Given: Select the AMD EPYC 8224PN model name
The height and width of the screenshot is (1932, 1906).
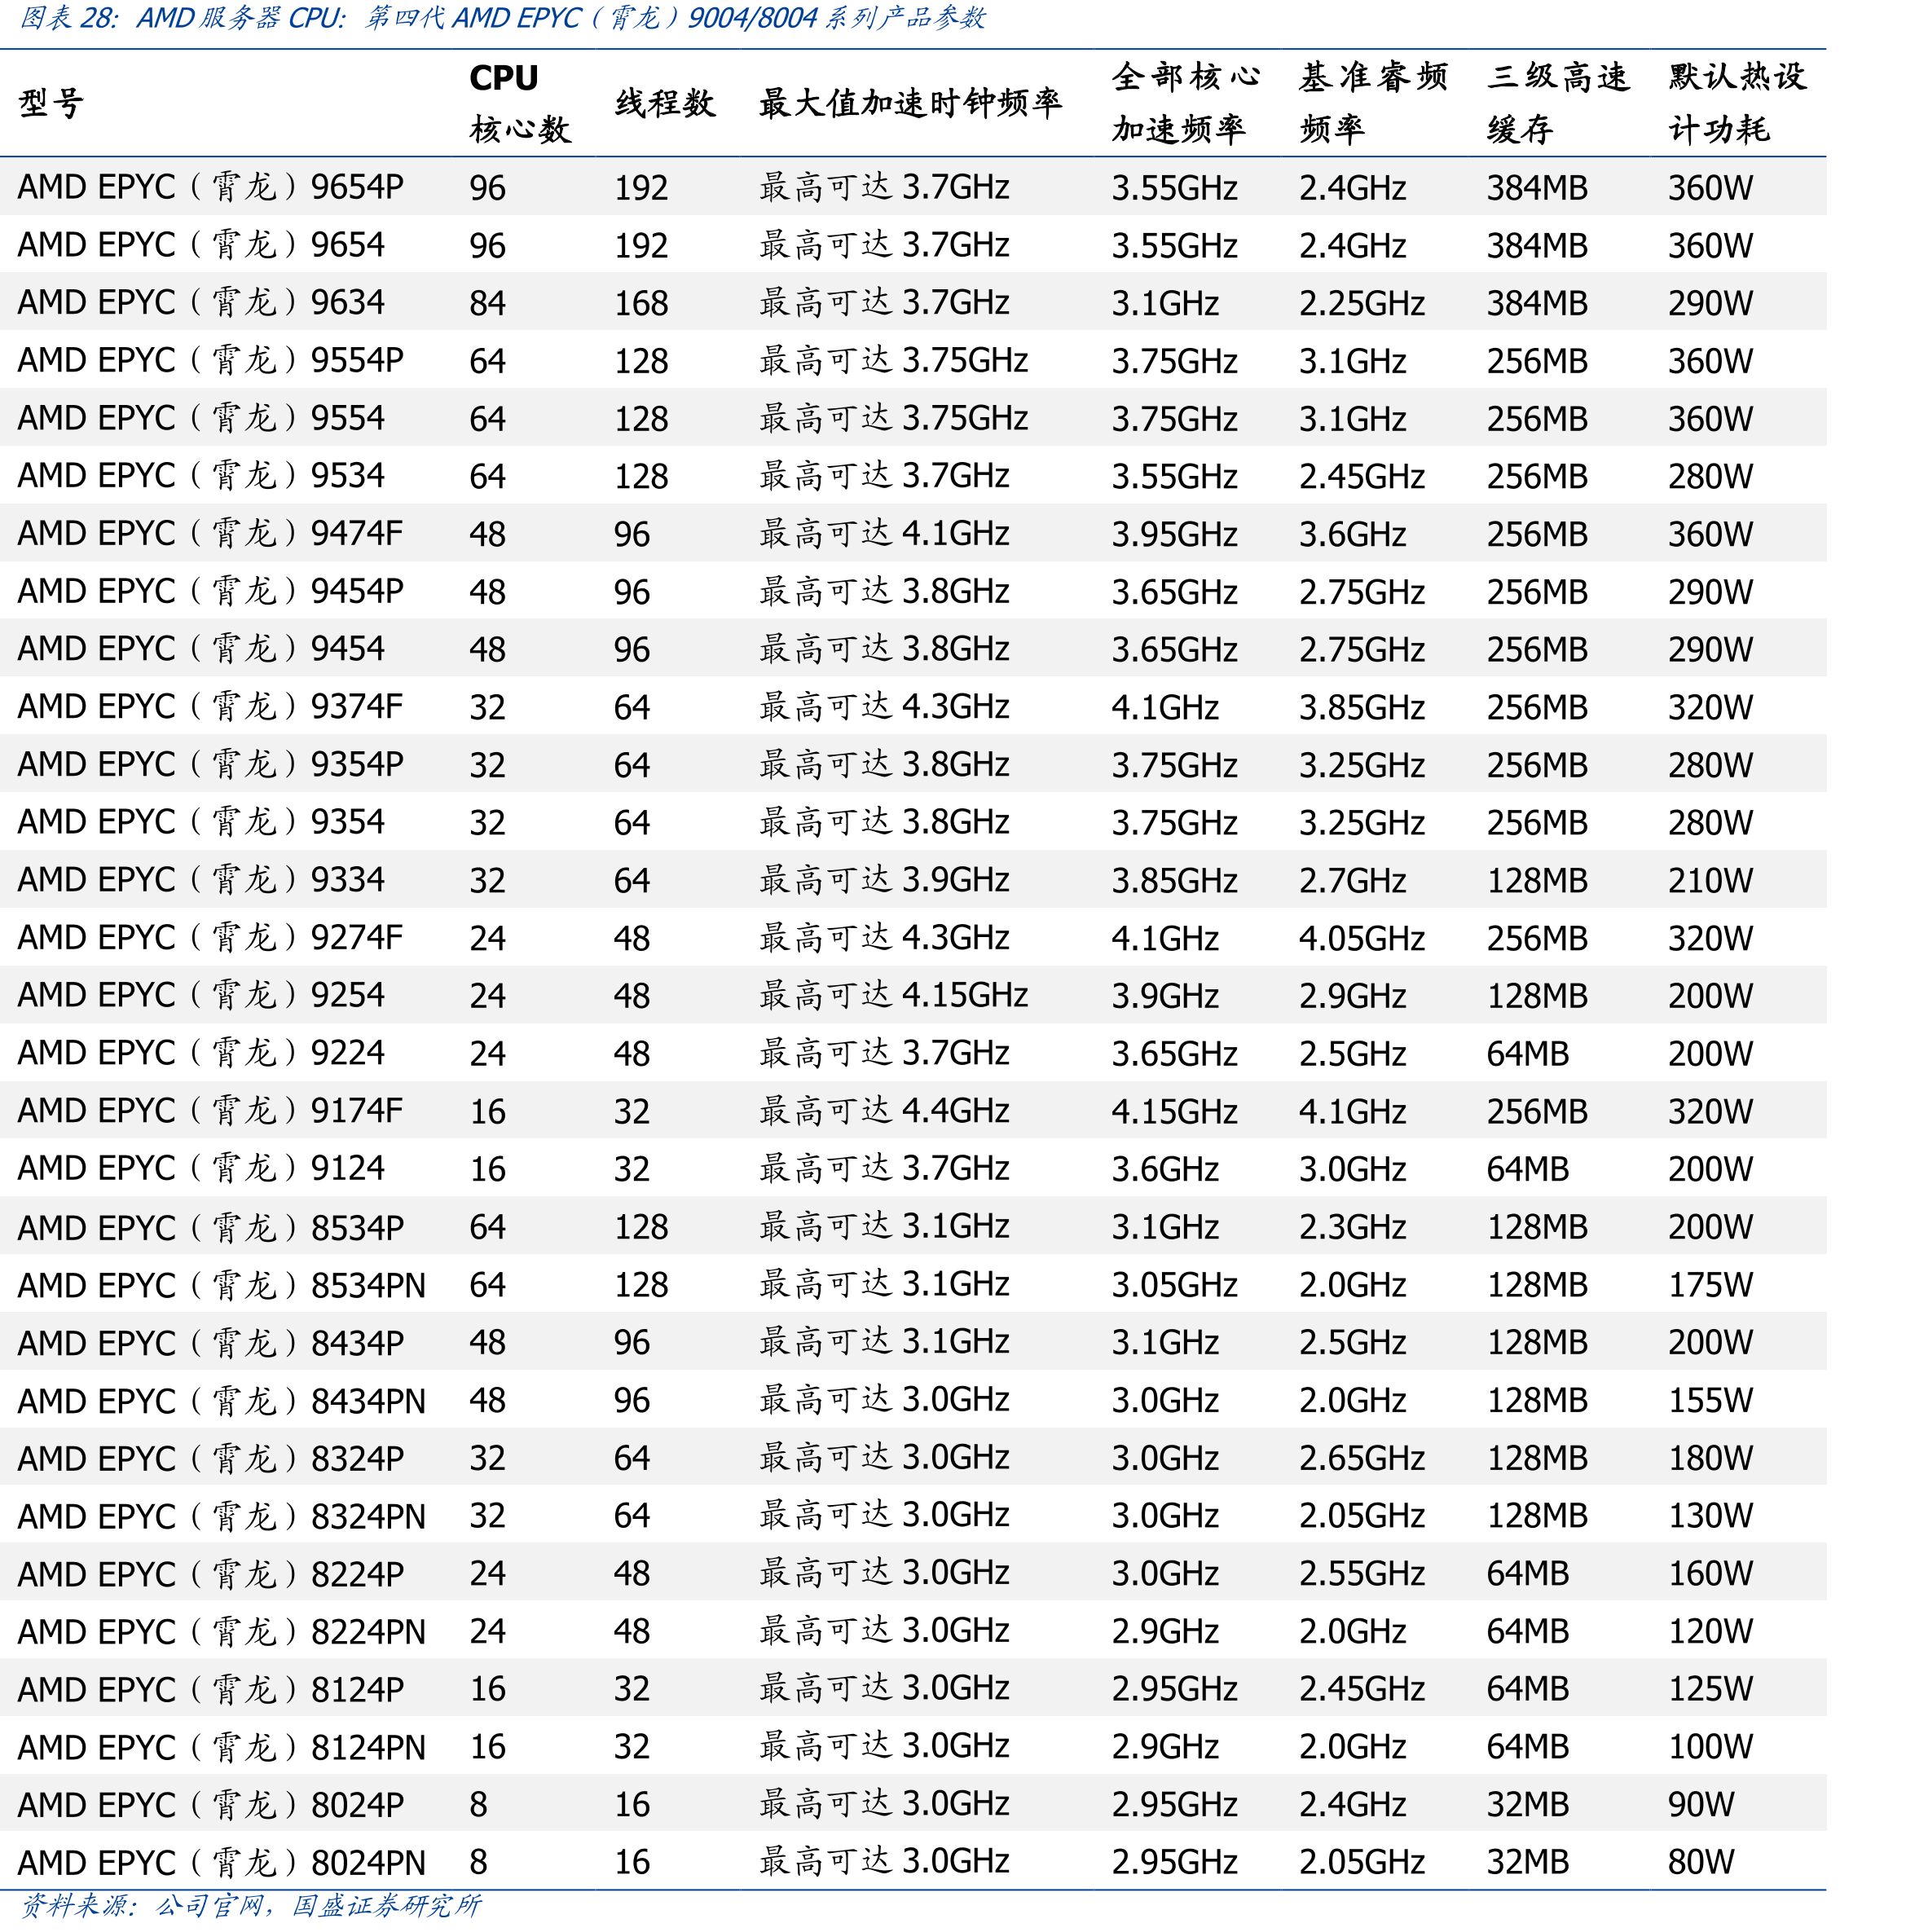Looking at the screenshot, I should 222,1631.
